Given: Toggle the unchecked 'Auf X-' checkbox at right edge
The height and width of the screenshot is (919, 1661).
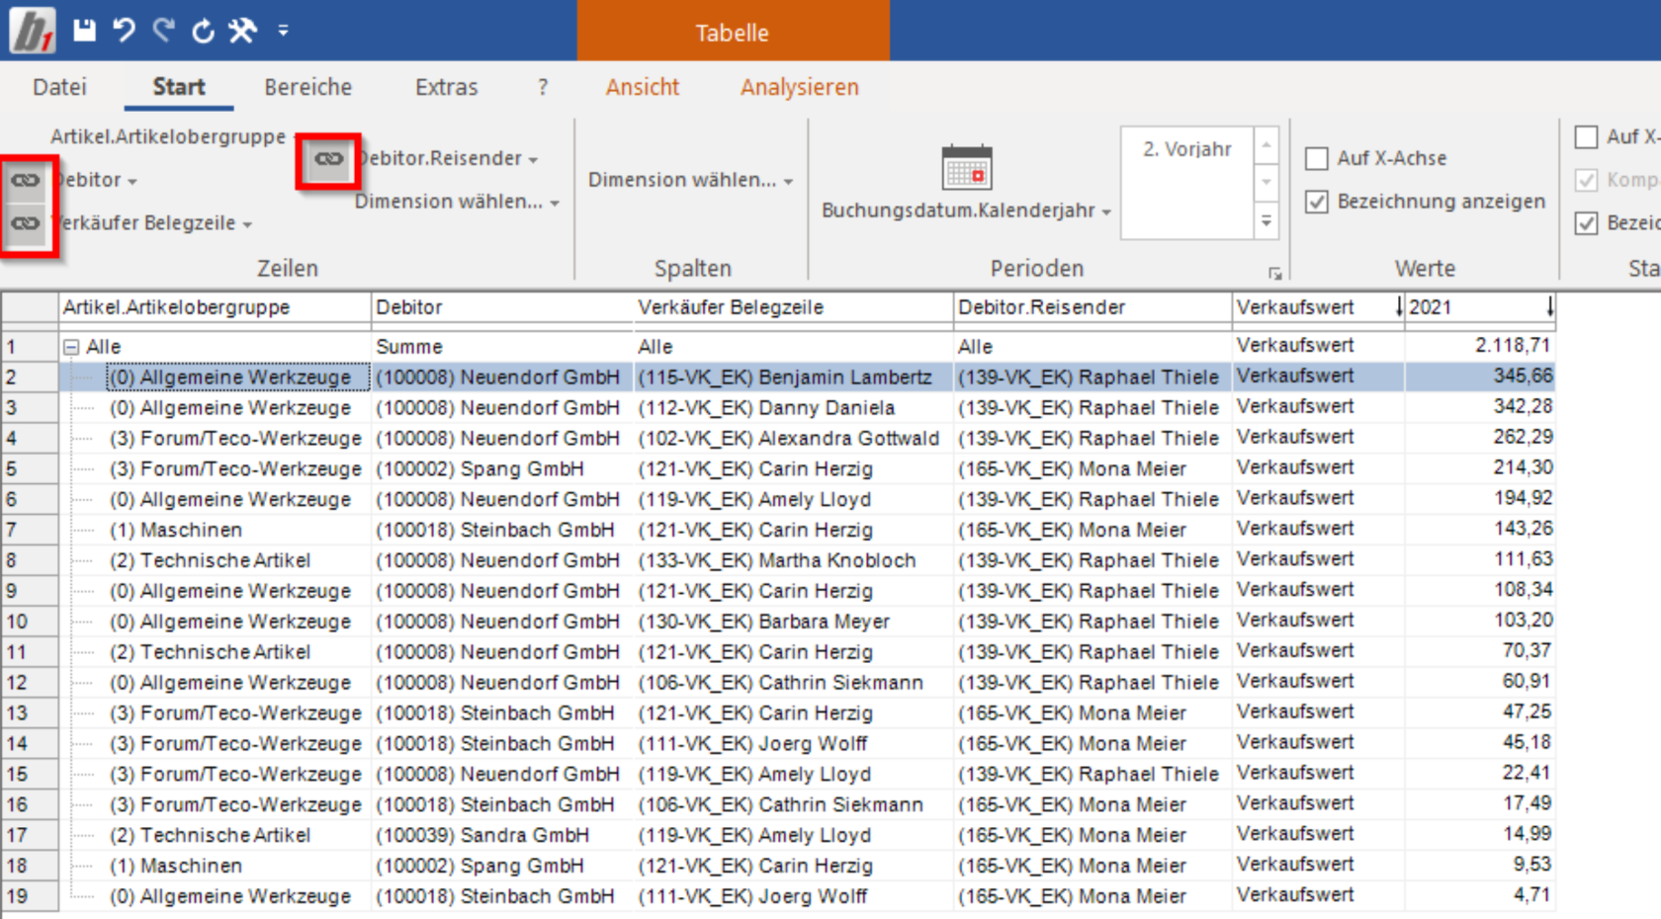Looking at the screenshot, I should (x=1586, y=136).
